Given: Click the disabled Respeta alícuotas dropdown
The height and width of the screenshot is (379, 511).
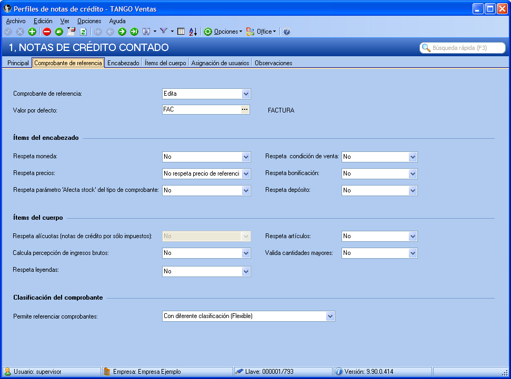Looking at the screenshot, I should pyautogui.click(x=206, y=237).
